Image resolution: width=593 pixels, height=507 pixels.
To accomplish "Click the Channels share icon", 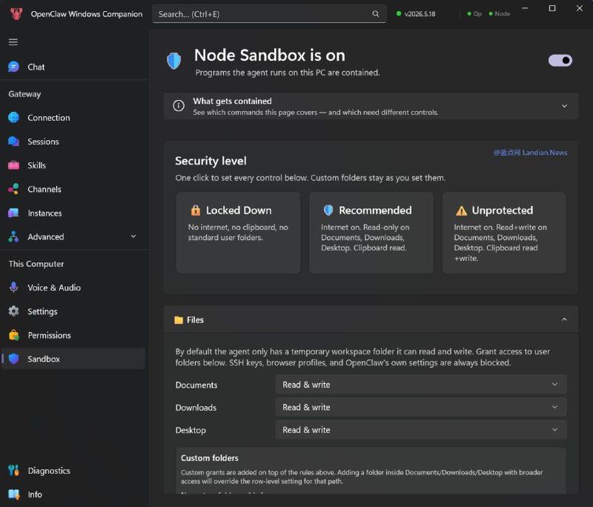I will pyautogui.click(x=13, y=189).
